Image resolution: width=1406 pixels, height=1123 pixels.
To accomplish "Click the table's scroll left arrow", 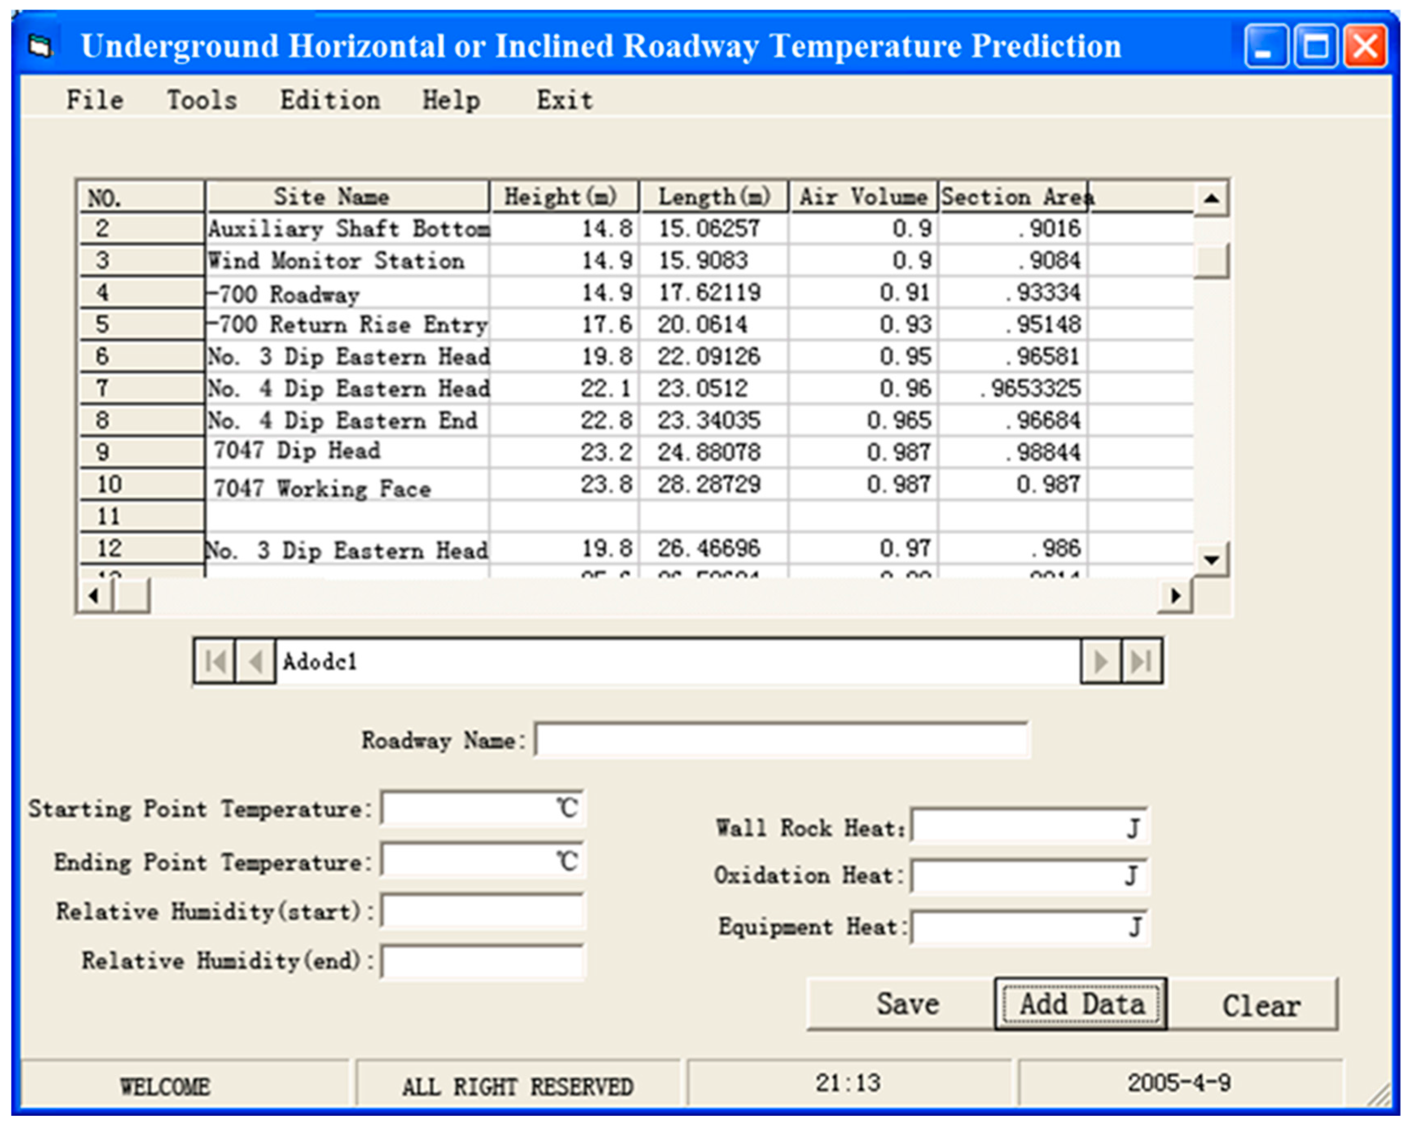I will click(x=94, y=595).
